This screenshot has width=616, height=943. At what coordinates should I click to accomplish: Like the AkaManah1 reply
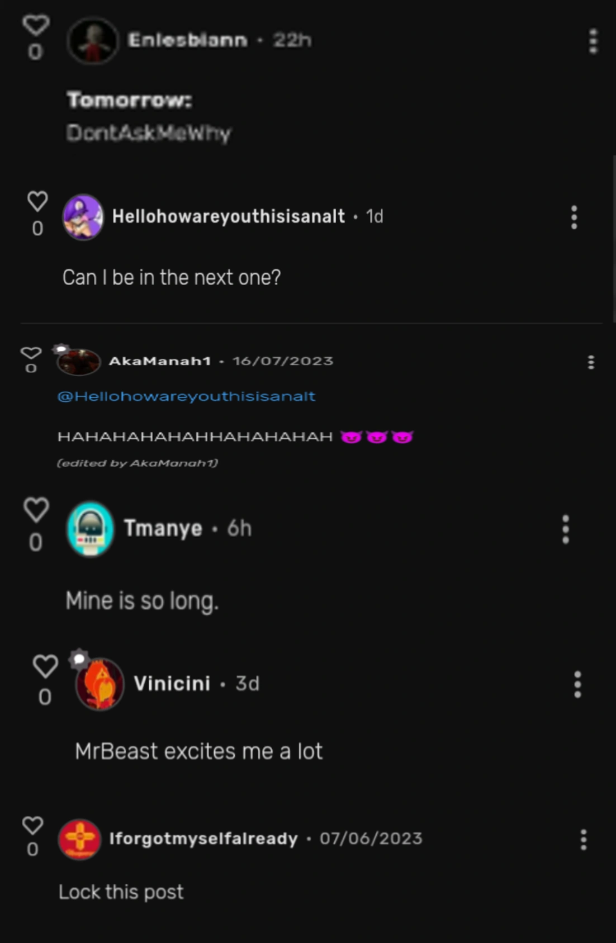[31, 353]
